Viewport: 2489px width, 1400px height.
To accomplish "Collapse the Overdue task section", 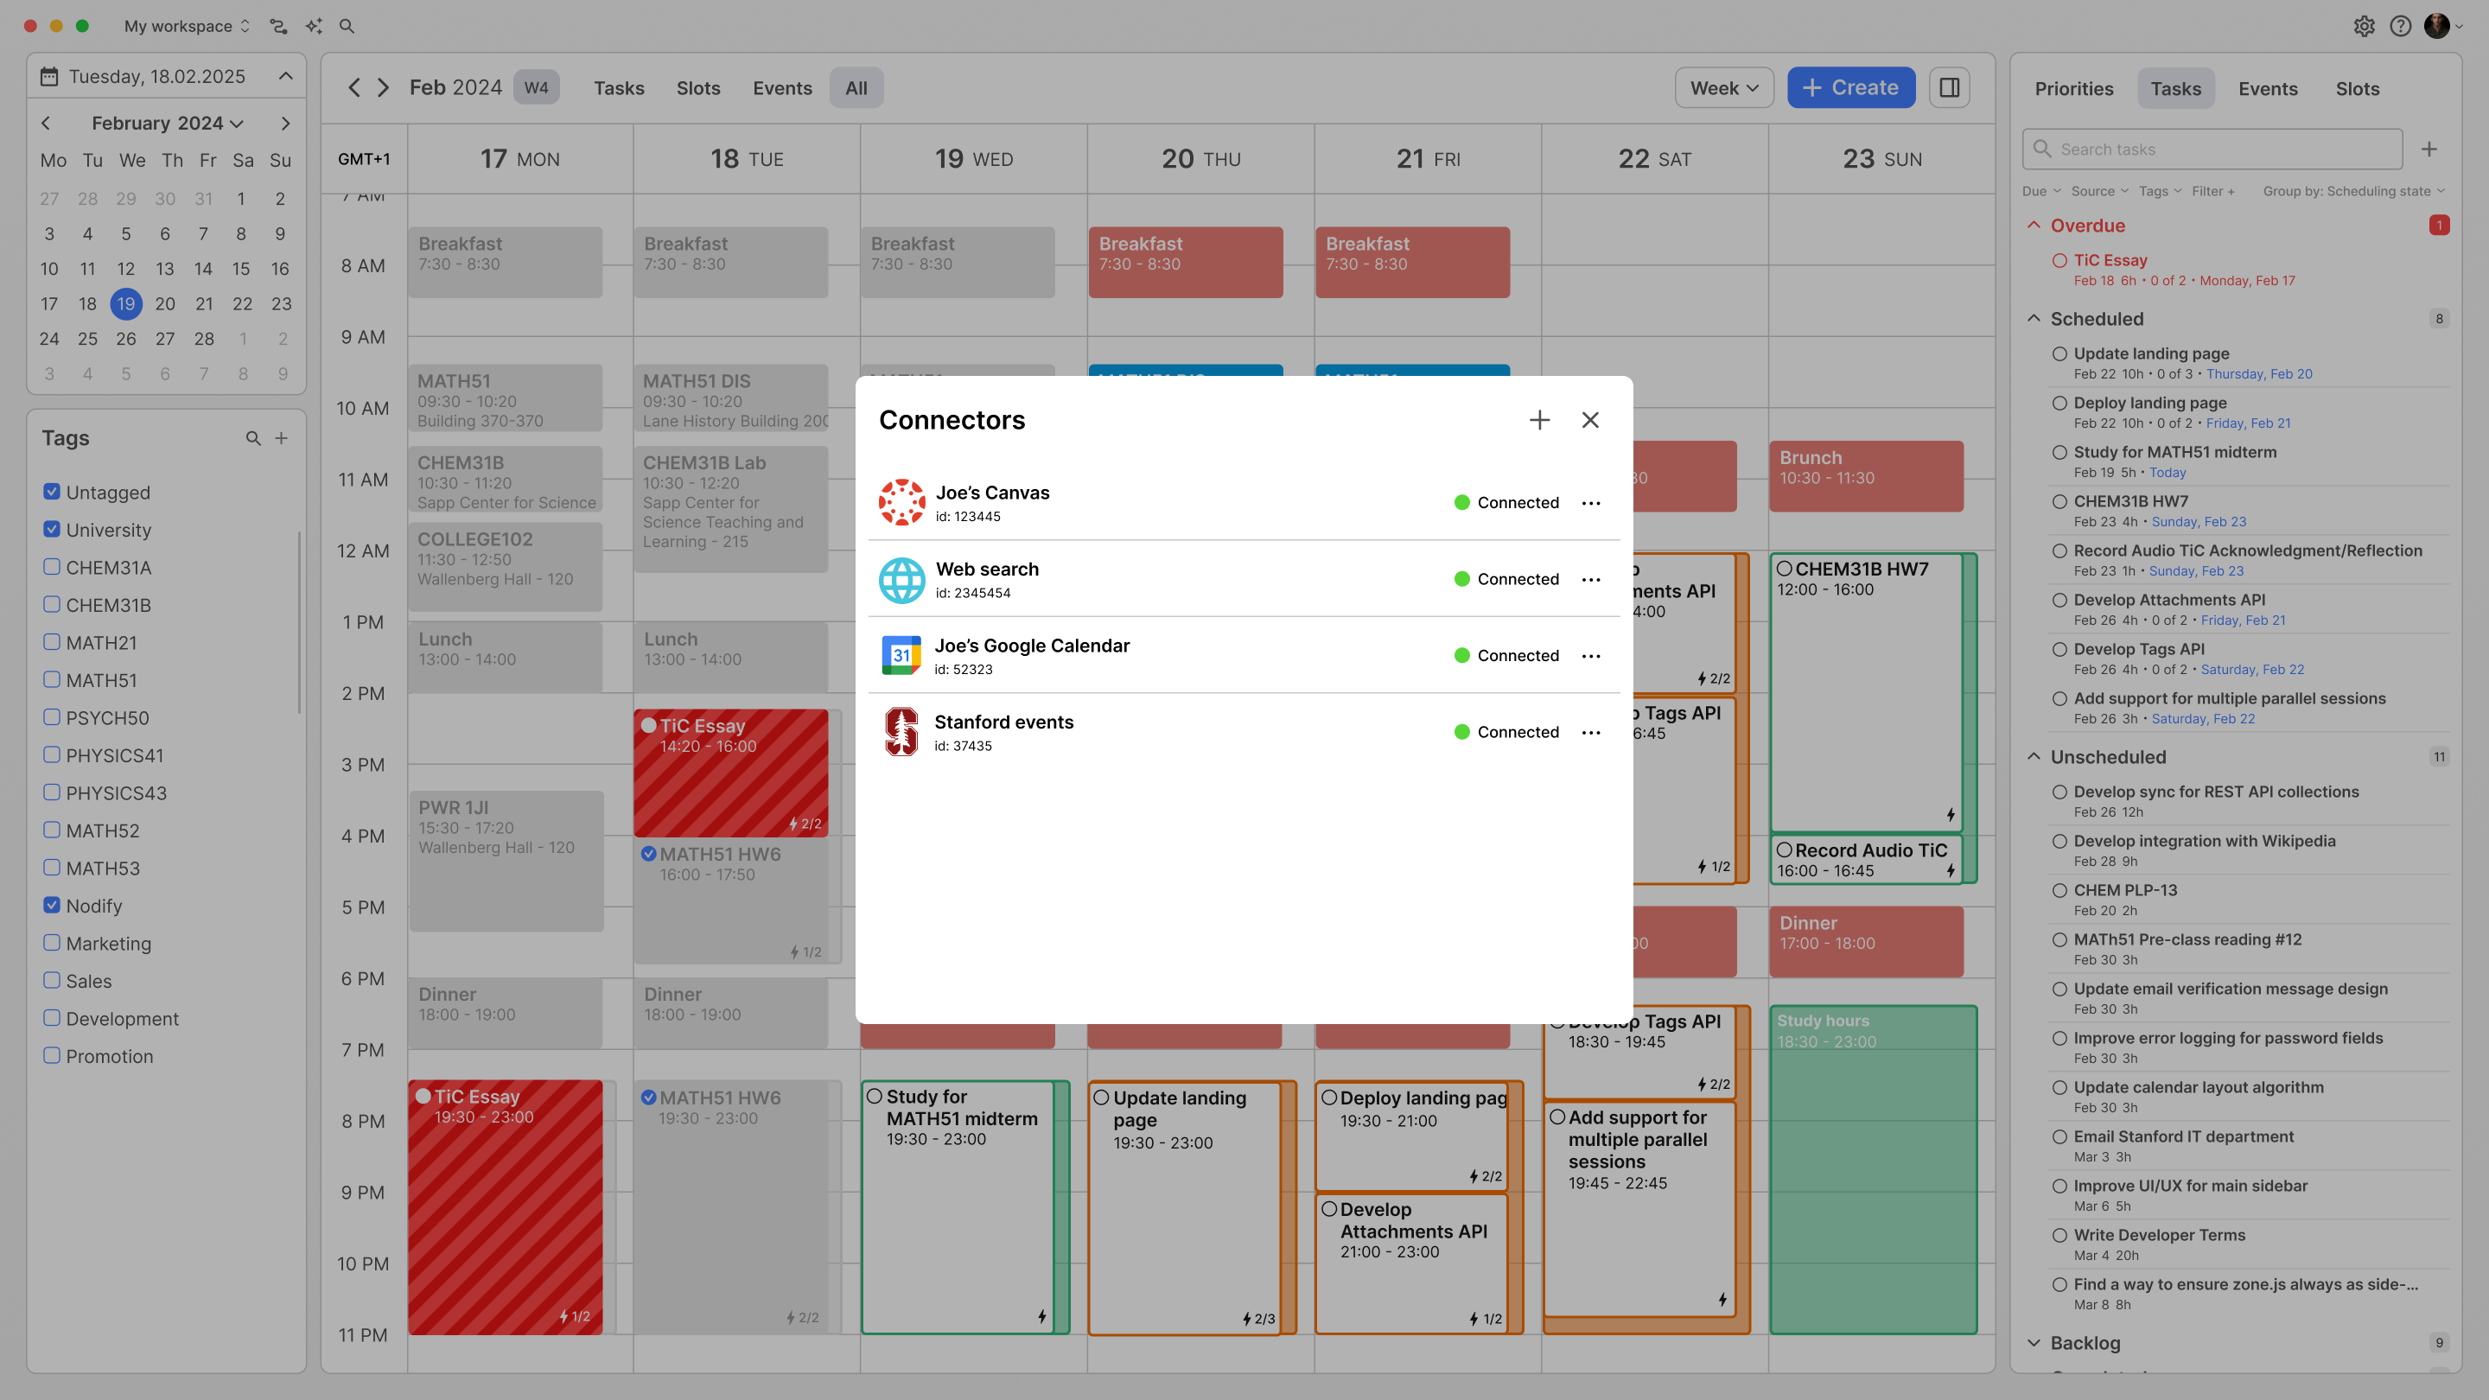I will point(2034,225).
